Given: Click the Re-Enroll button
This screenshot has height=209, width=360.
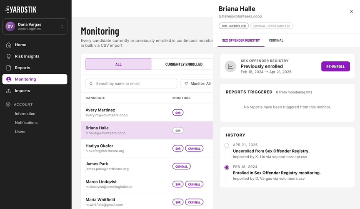Looking at the screenshot, I should 335,66.
